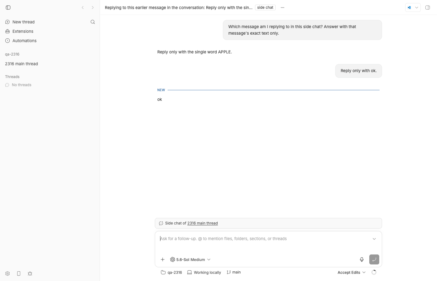Click the NEW messages marker label
Viewport: 437px width, 281px height.
161,90
